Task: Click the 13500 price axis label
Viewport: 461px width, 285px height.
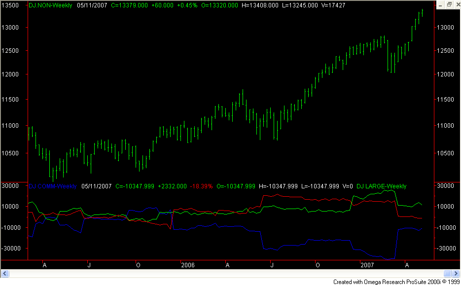Action: click(10, 5)
